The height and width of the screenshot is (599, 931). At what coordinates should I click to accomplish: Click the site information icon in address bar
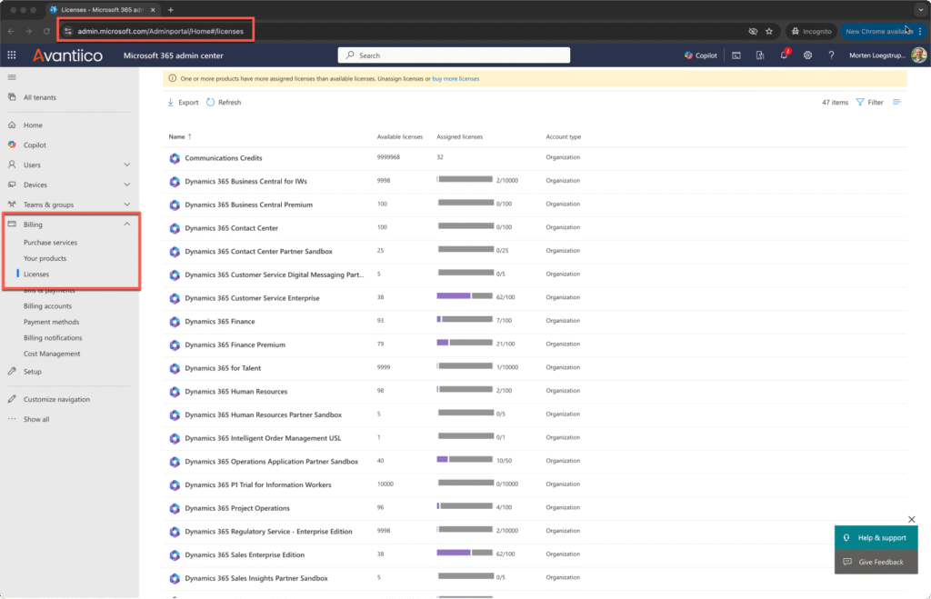(x=67, y=31)
